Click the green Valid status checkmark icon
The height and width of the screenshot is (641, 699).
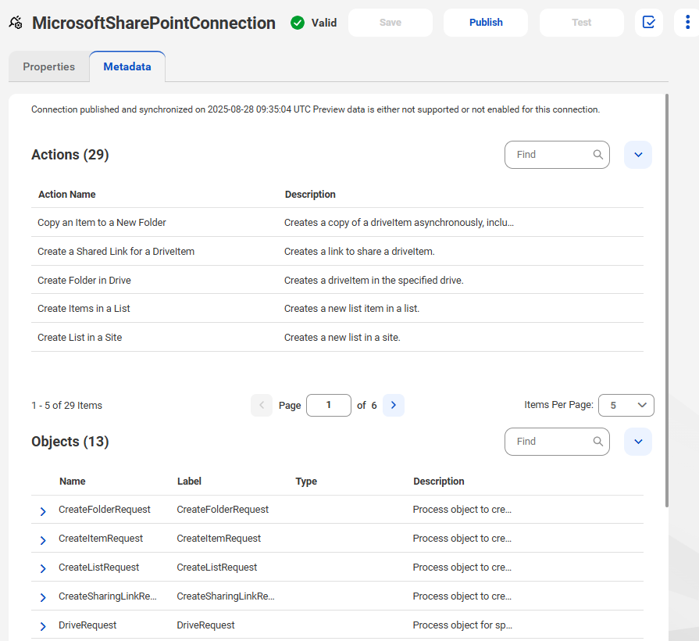tap(298, 23)
